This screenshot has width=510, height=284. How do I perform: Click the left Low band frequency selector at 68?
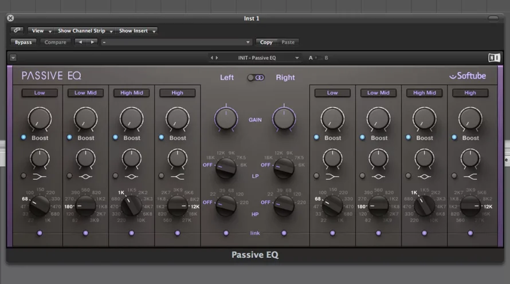tap(40, 206)
